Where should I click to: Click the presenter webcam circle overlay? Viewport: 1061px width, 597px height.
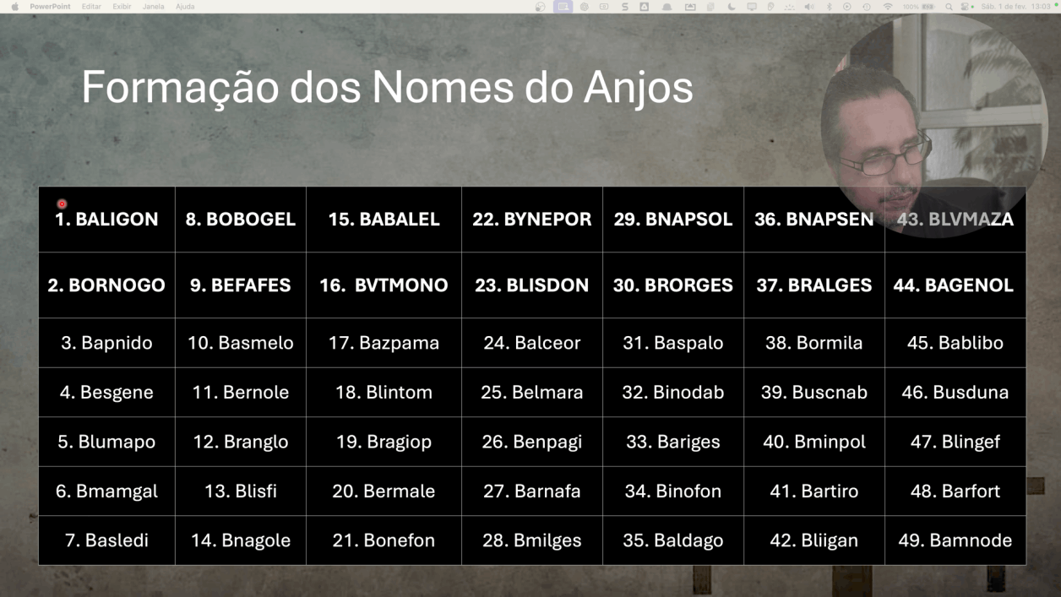(x=934, y=125)
